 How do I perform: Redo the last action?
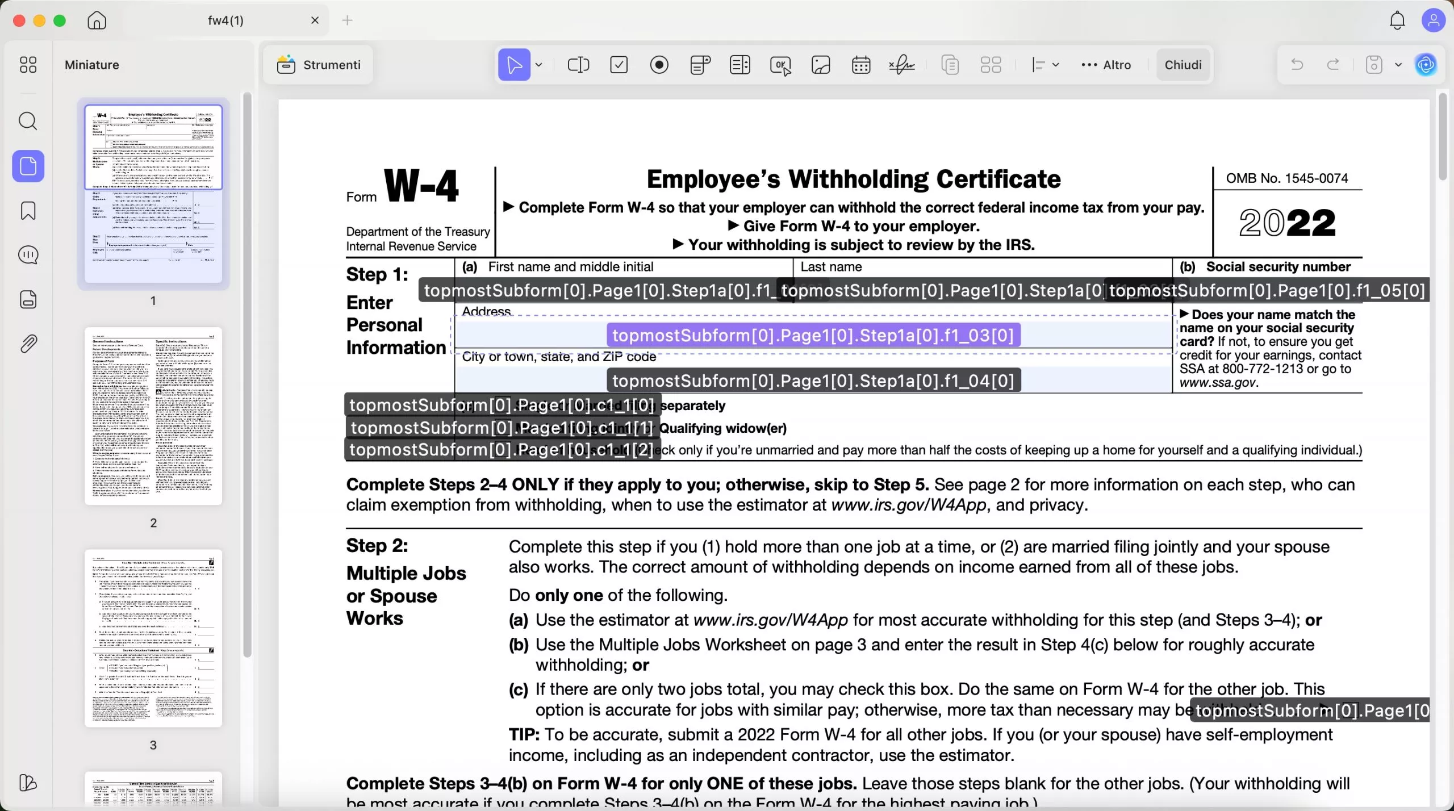click(1333, 65)
